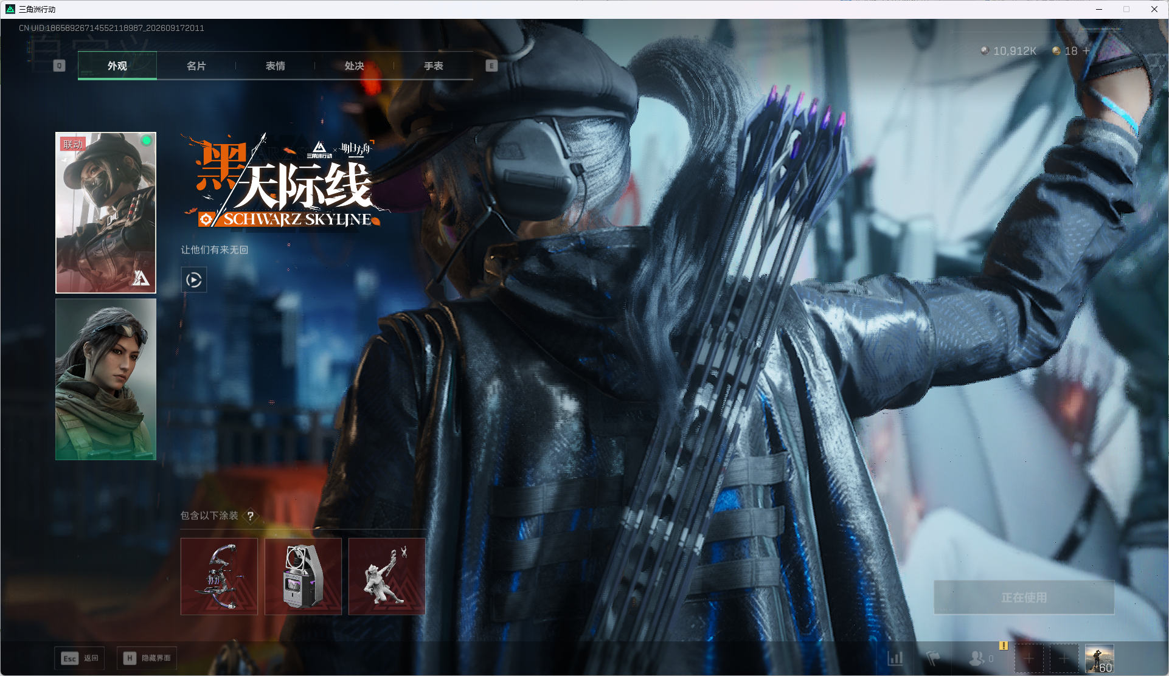Click the yellow exclamation alert badge
The image size is (1169, 676).
click(x=1004, y=646)
